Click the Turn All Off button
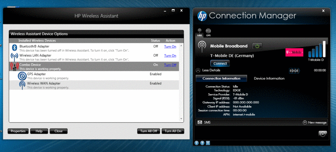 coord(149,131)
